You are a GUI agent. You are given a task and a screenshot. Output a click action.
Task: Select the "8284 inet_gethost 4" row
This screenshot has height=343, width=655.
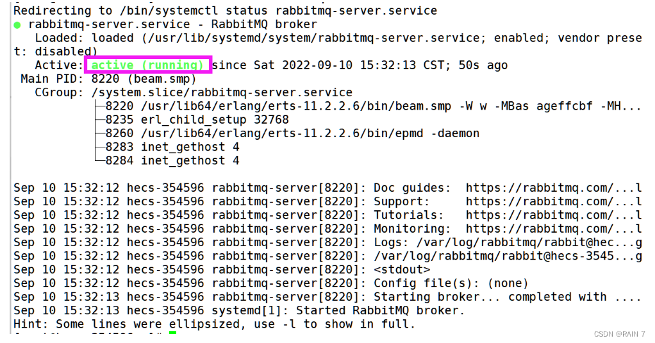pyautogui.click(x=172, y=160)
